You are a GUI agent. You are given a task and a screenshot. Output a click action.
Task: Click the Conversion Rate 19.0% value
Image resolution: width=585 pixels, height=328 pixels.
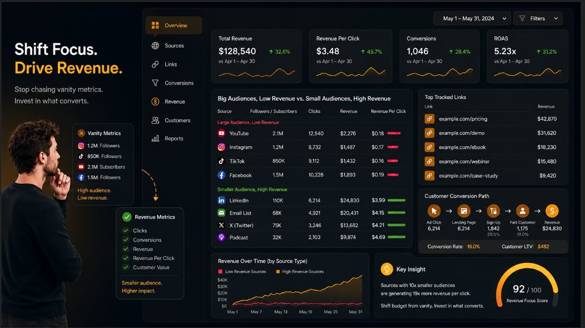tap(473, 247)
